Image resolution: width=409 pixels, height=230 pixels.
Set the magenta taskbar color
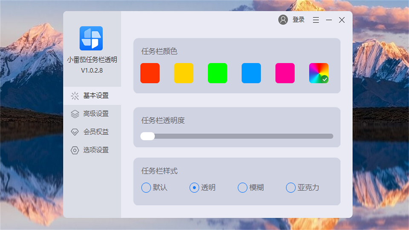285,73
